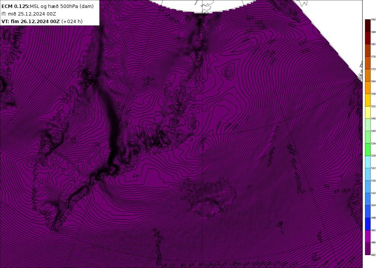Click the magenta band between 486 and 492
379x268 pixels.
click(368, 236)
